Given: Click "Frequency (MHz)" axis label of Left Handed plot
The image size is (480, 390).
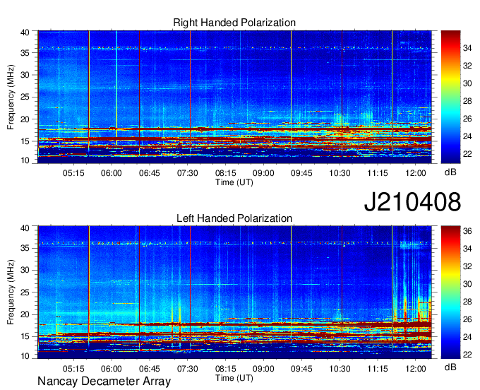Looking at the screenshot, I should (11, 292).
